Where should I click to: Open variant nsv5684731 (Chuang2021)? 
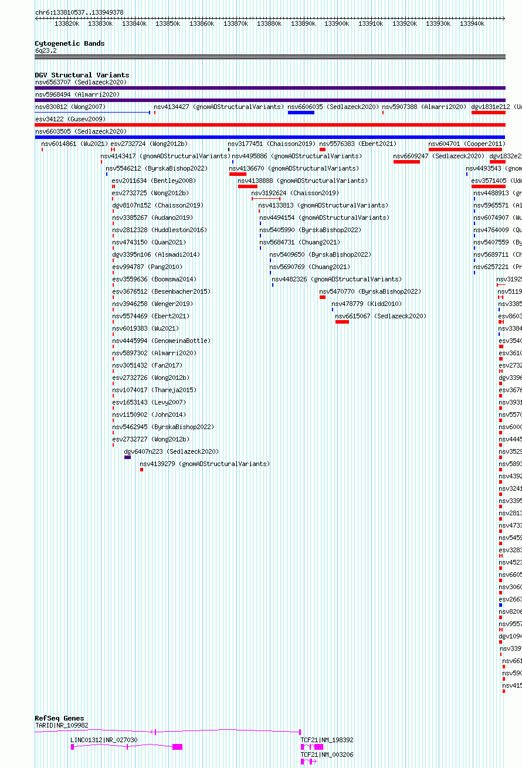click(x=300, y=242)
